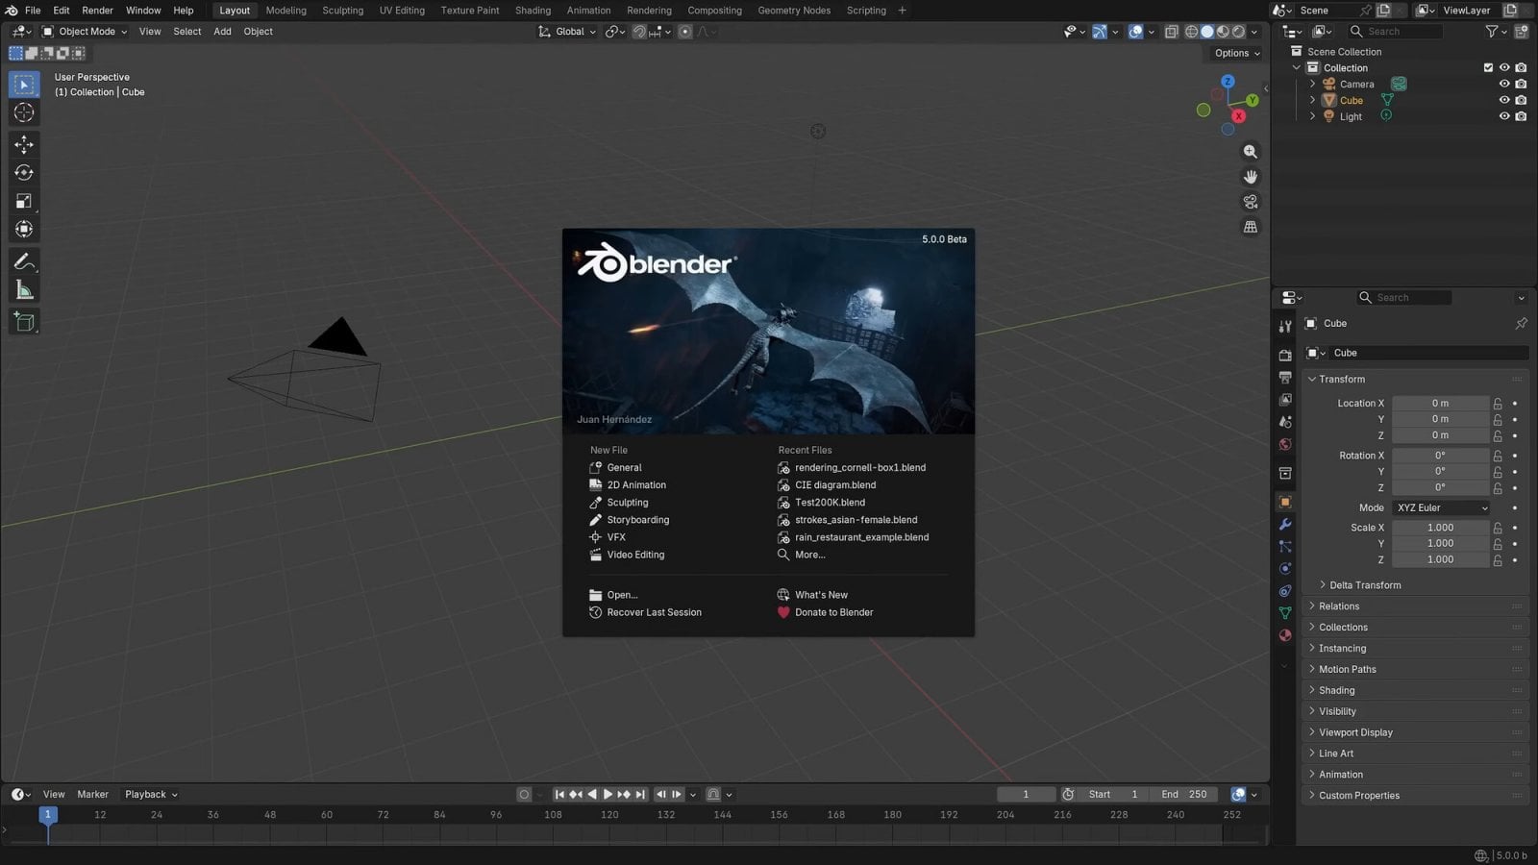Adjust the Scale X slider

click(1440, 527)
